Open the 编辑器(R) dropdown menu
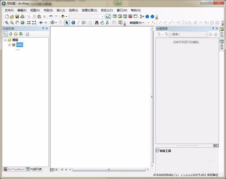 tap(137, 23)
